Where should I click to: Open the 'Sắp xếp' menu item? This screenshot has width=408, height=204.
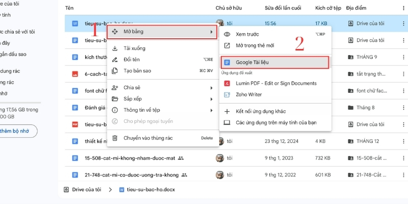point(163,99)
